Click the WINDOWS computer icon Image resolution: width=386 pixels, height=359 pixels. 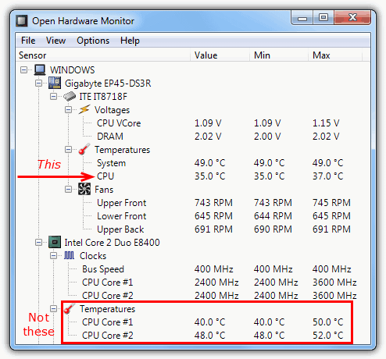coord(40,69)
